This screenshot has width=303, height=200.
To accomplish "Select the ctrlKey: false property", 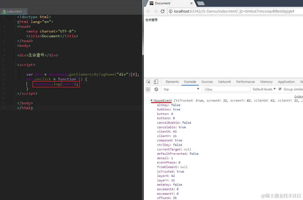I will [169, 145].
